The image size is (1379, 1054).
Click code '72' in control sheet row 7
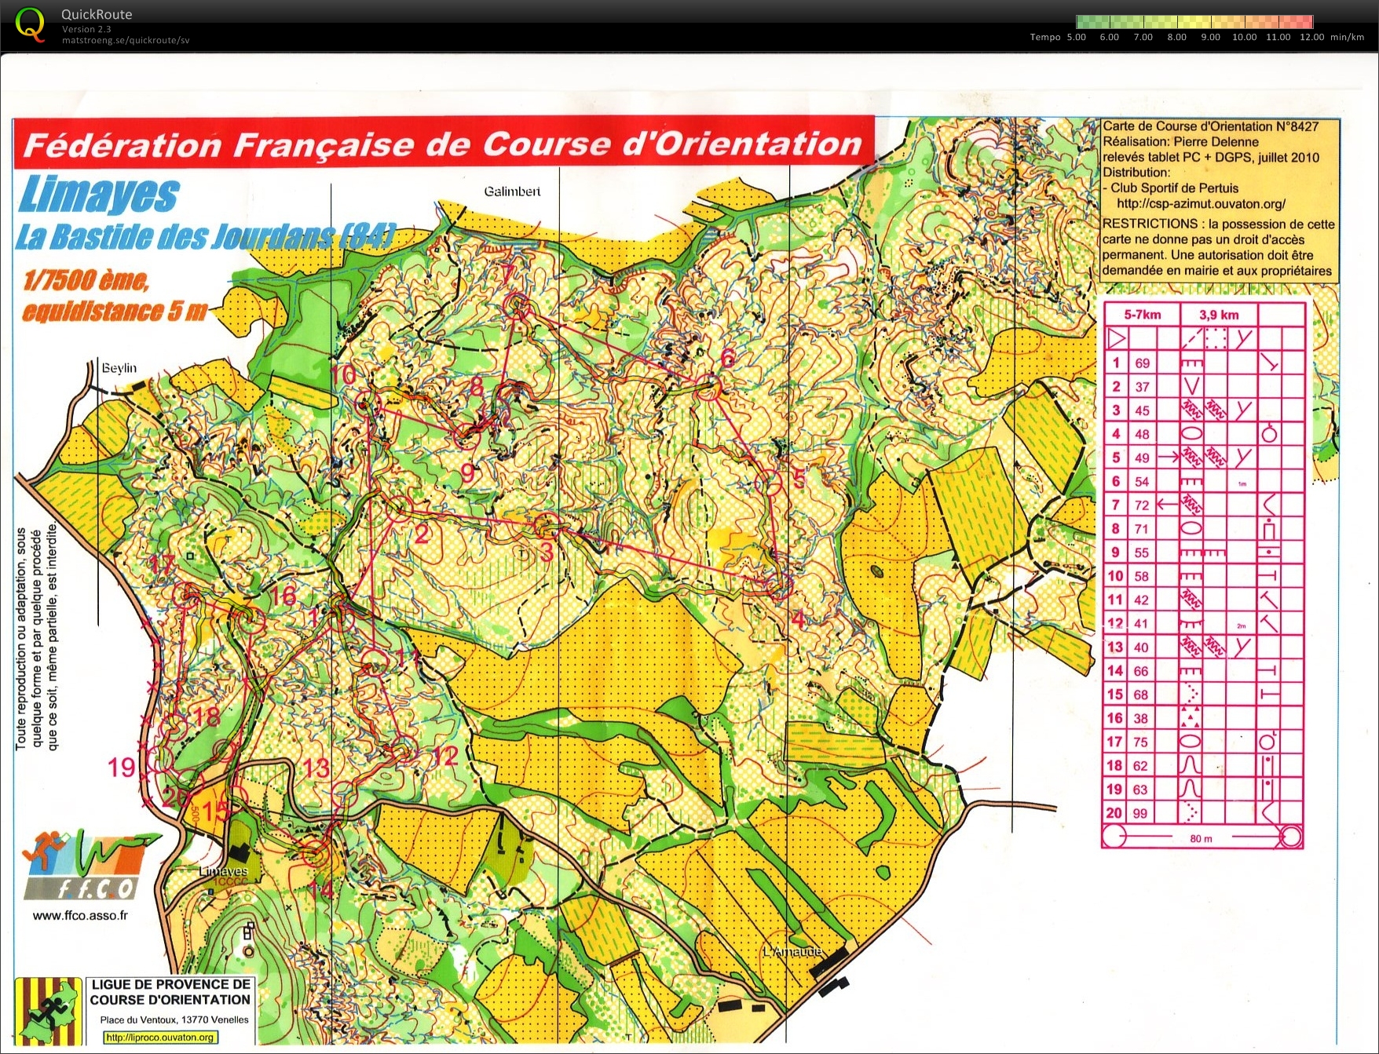1142,505
